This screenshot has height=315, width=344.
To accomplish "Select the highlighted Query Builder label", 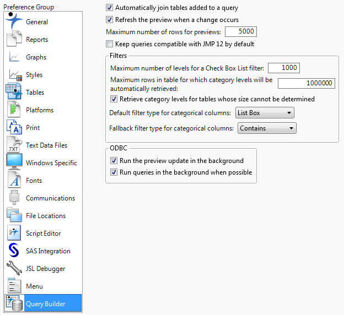I will [x=45, y=304].
